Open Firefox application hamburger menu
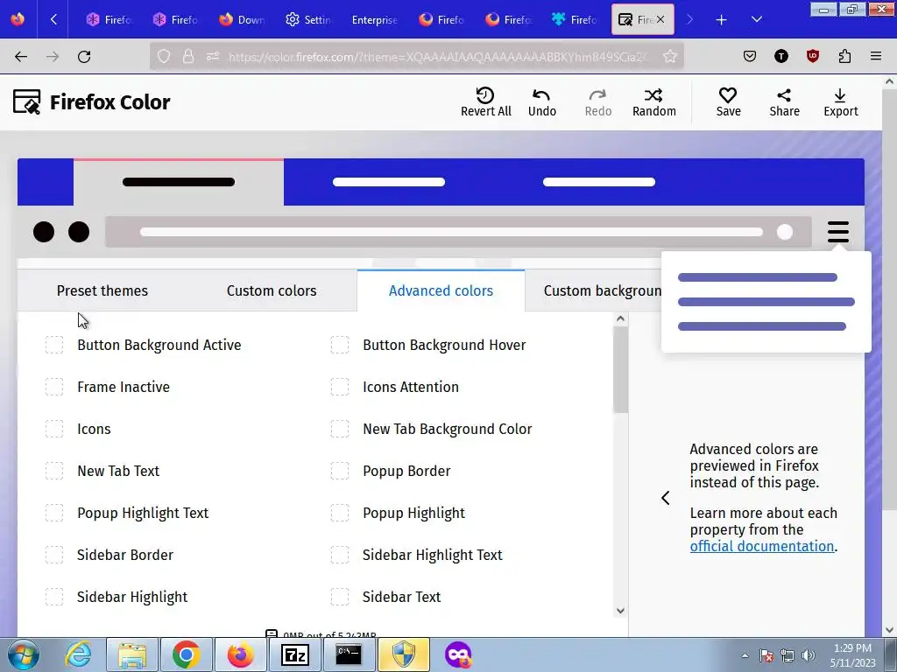897x672 pixels. click(x=876, y=56)
